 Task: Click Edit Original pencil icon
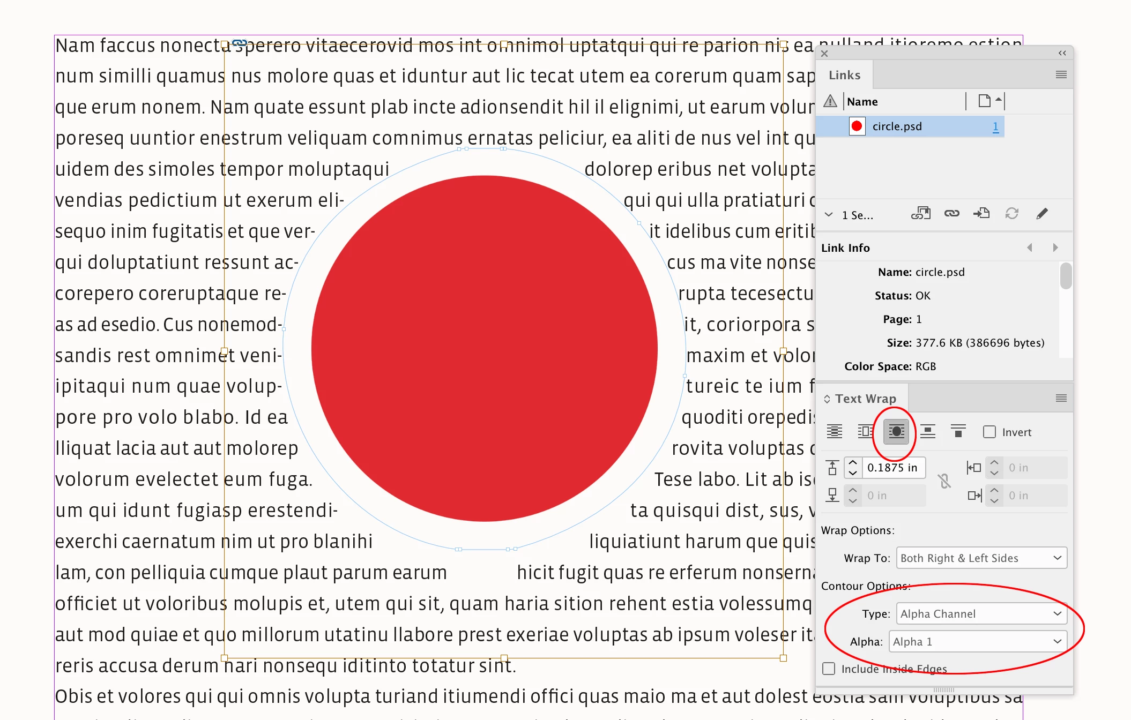click(1041, 214)
